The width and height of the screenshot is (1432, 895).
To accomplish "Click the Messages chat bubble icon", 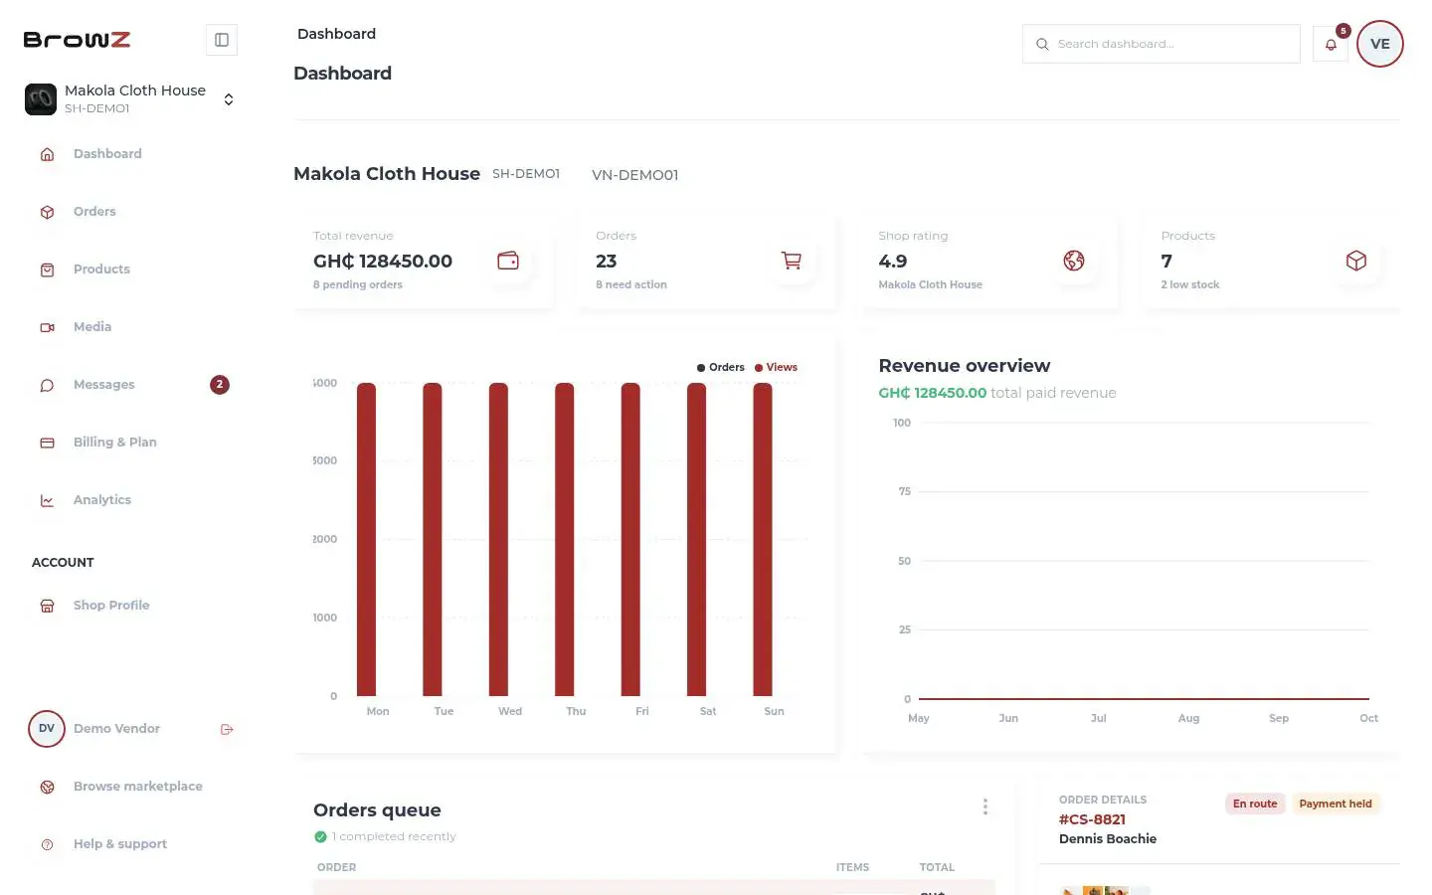I will point(47,385).
